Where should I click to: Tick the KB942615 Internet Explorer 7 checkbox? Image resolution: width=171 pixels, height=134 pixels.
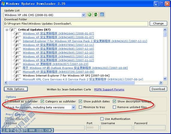20,41
